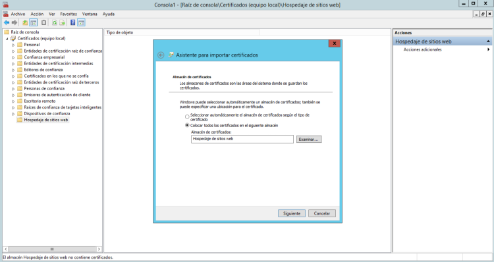The image size is (494, 262).
Task: Click the Raíz de consola folder icon
Action: coord(7,32)
